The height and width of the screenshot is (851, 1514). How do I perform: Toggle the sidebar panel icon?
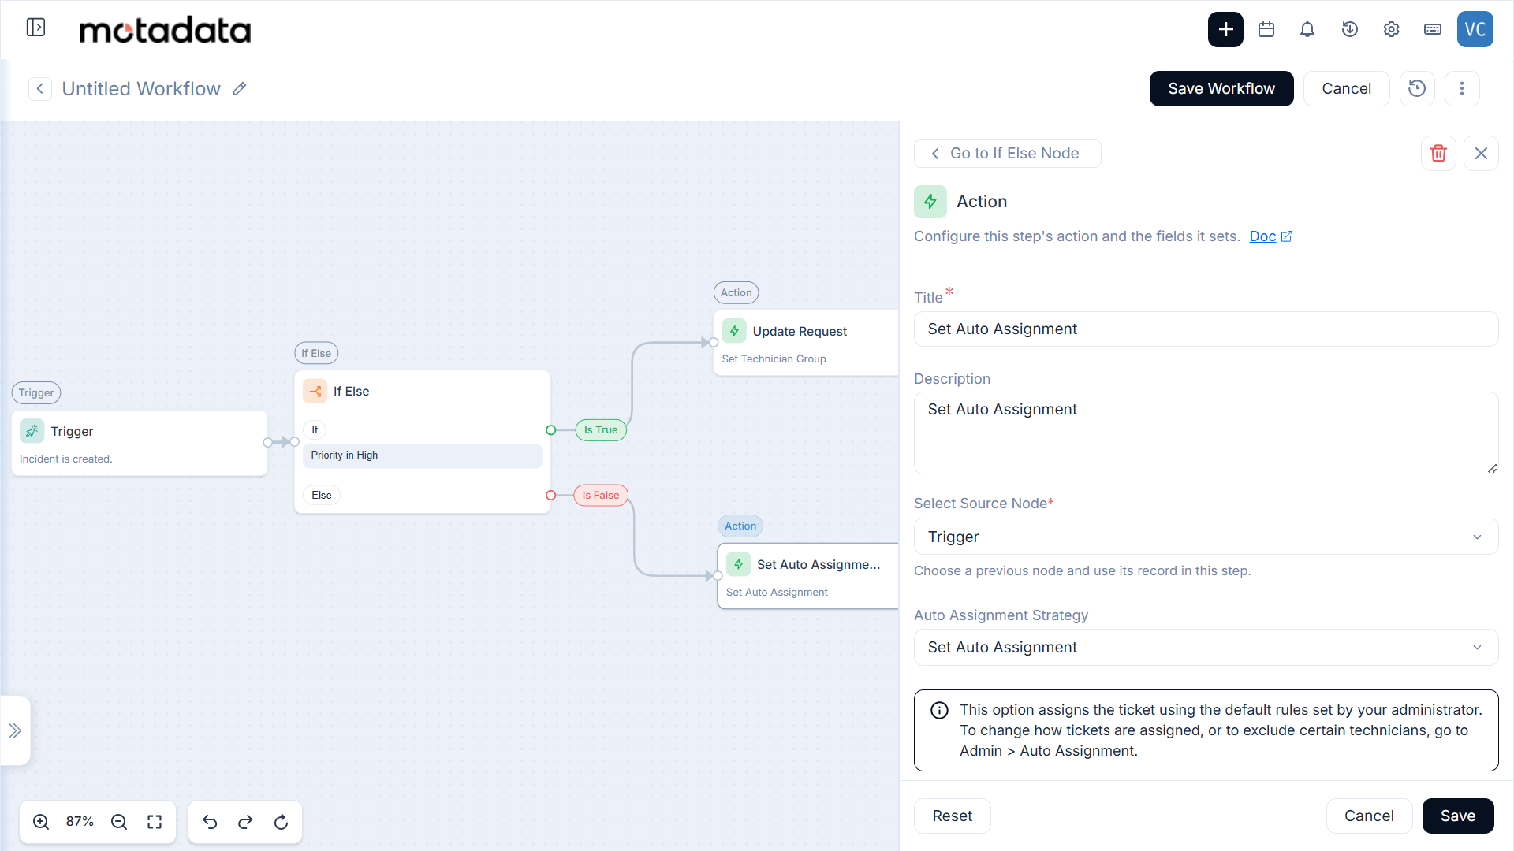click(35, 28)
